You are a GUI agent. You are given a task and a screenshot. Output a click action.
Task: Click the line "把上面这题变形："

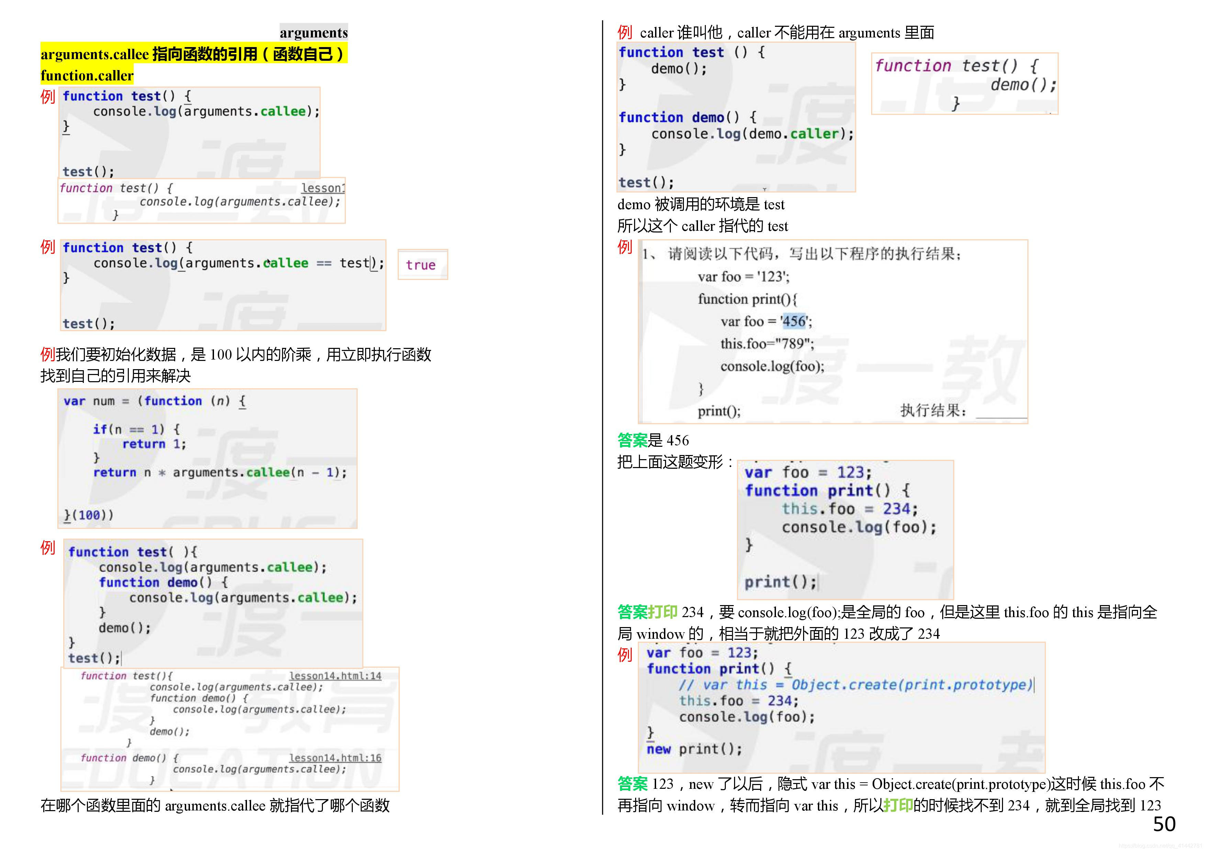tap(675, 462)
